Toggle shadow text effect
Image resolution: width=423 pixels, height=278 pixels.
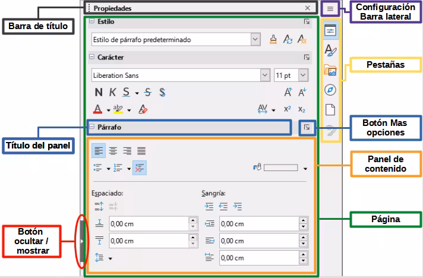pyautogui.click(x=162, y=93)
